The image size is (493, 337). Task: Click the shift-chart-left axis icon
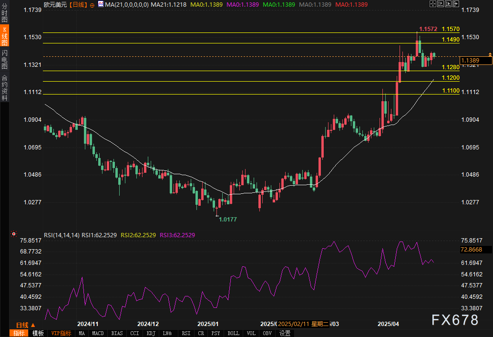(x=441, y=4)
